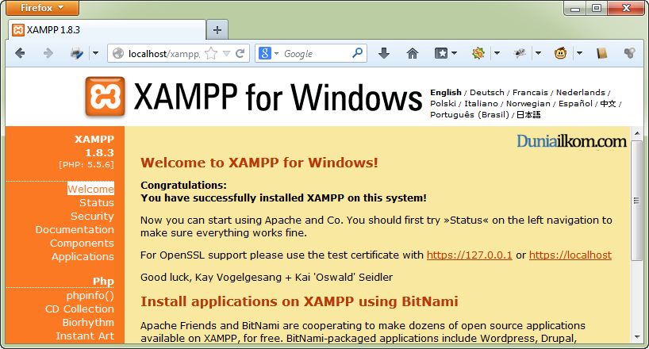Viewport: 649px width, 349px height.
Task: Click the address bar localhost/xampp
Action: (164, 54)
